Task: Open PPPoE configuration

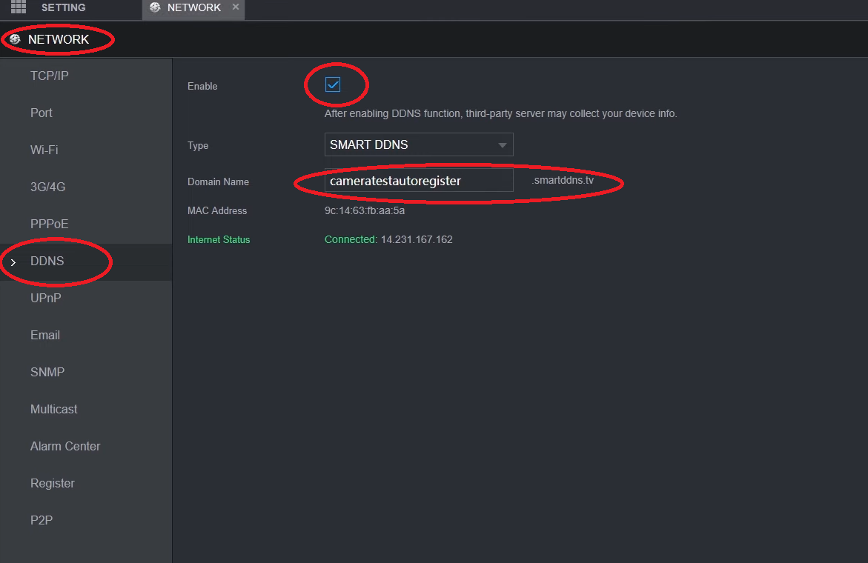Action: point(50,224)
